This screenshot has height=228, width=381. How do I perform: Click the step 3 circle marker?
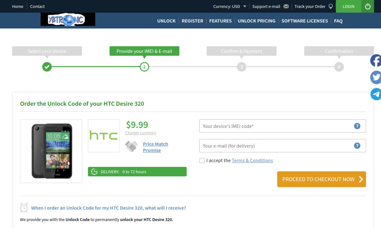[x=242, y=67]
